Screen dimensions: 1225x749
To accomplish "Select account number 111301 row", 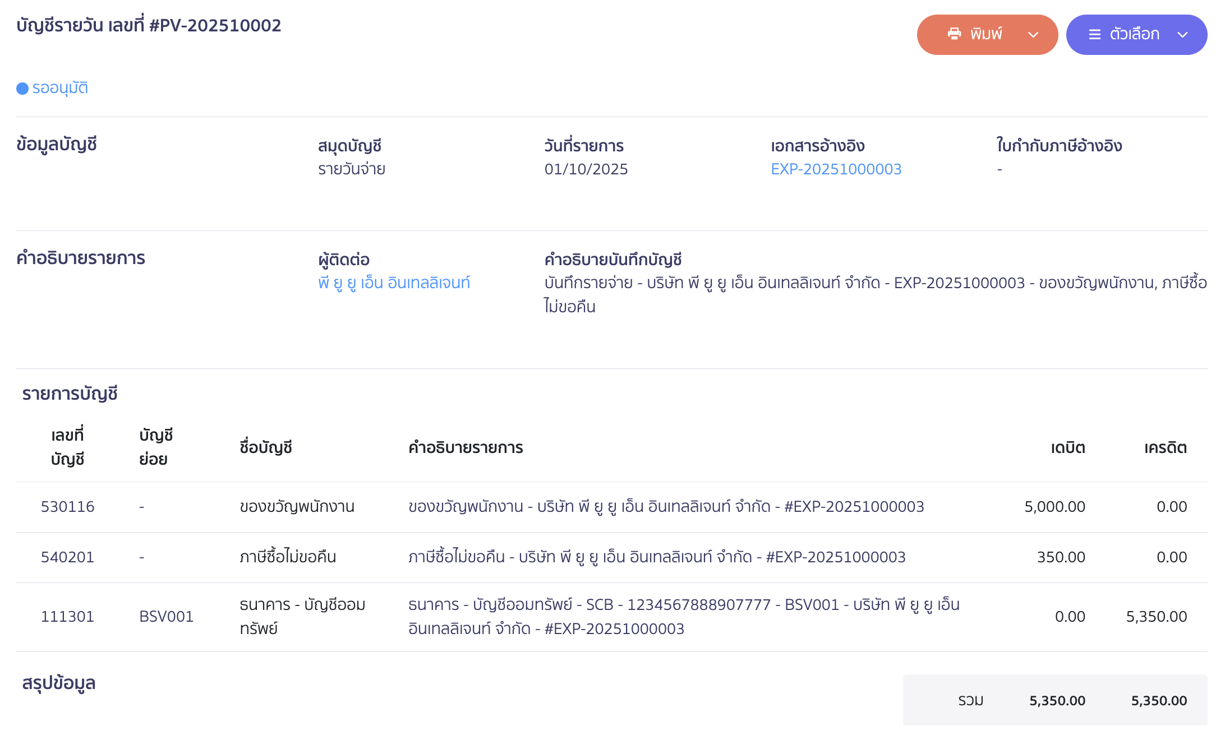I will (67, 617).
